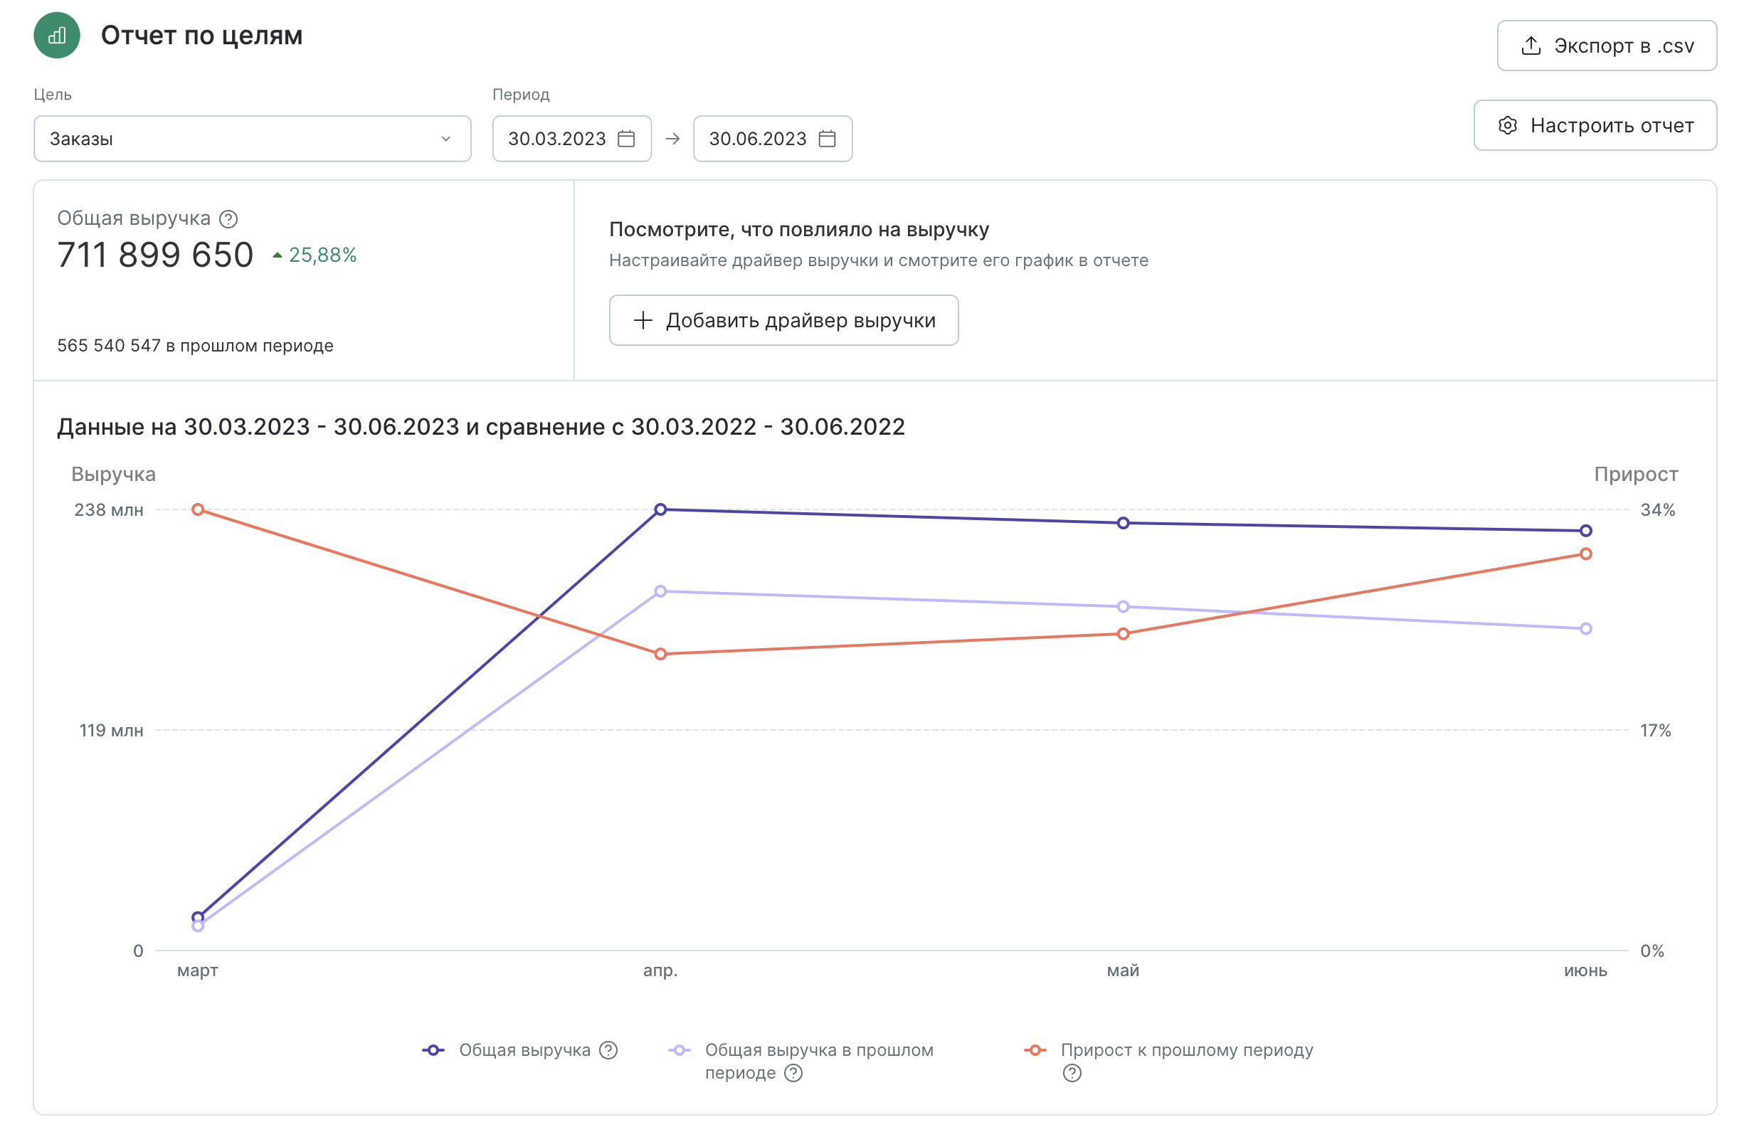This screenshot has height=1127, width=1749.
Task: Click help icon under Прирост к прошлому периоду
Action: (1072, 1073)
